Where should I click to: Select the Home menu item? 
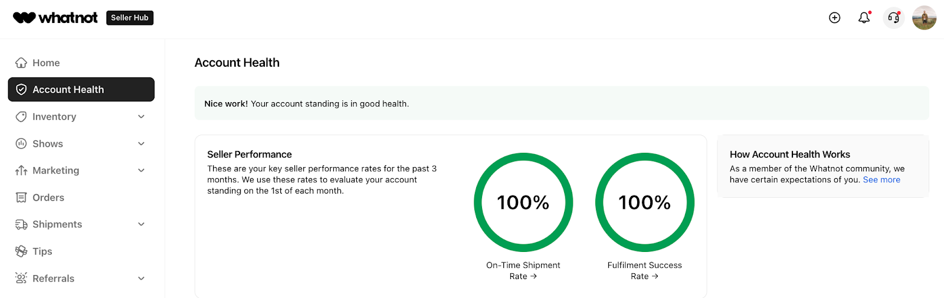[46, 63]
